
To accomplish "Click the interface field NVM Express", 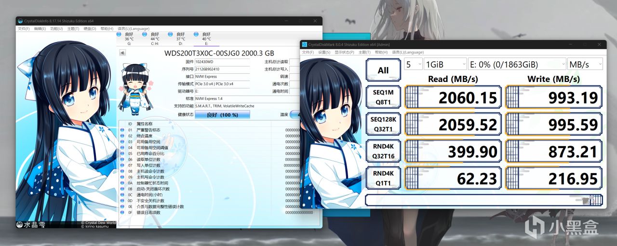I will pos(222,76).
